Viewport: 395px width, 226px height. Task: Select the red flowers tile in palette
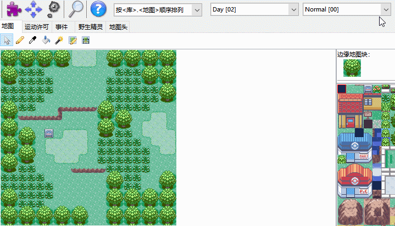(377, 89)
